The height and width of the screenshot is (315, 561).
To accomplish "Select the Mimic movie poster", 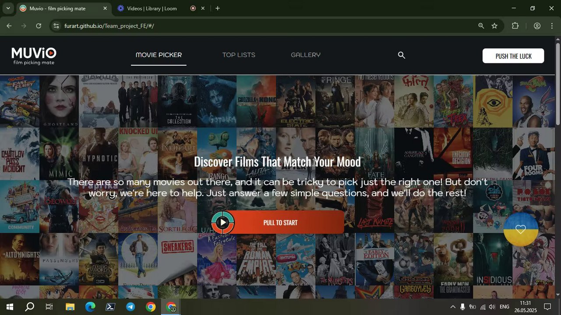I will (x=59, y=154).
